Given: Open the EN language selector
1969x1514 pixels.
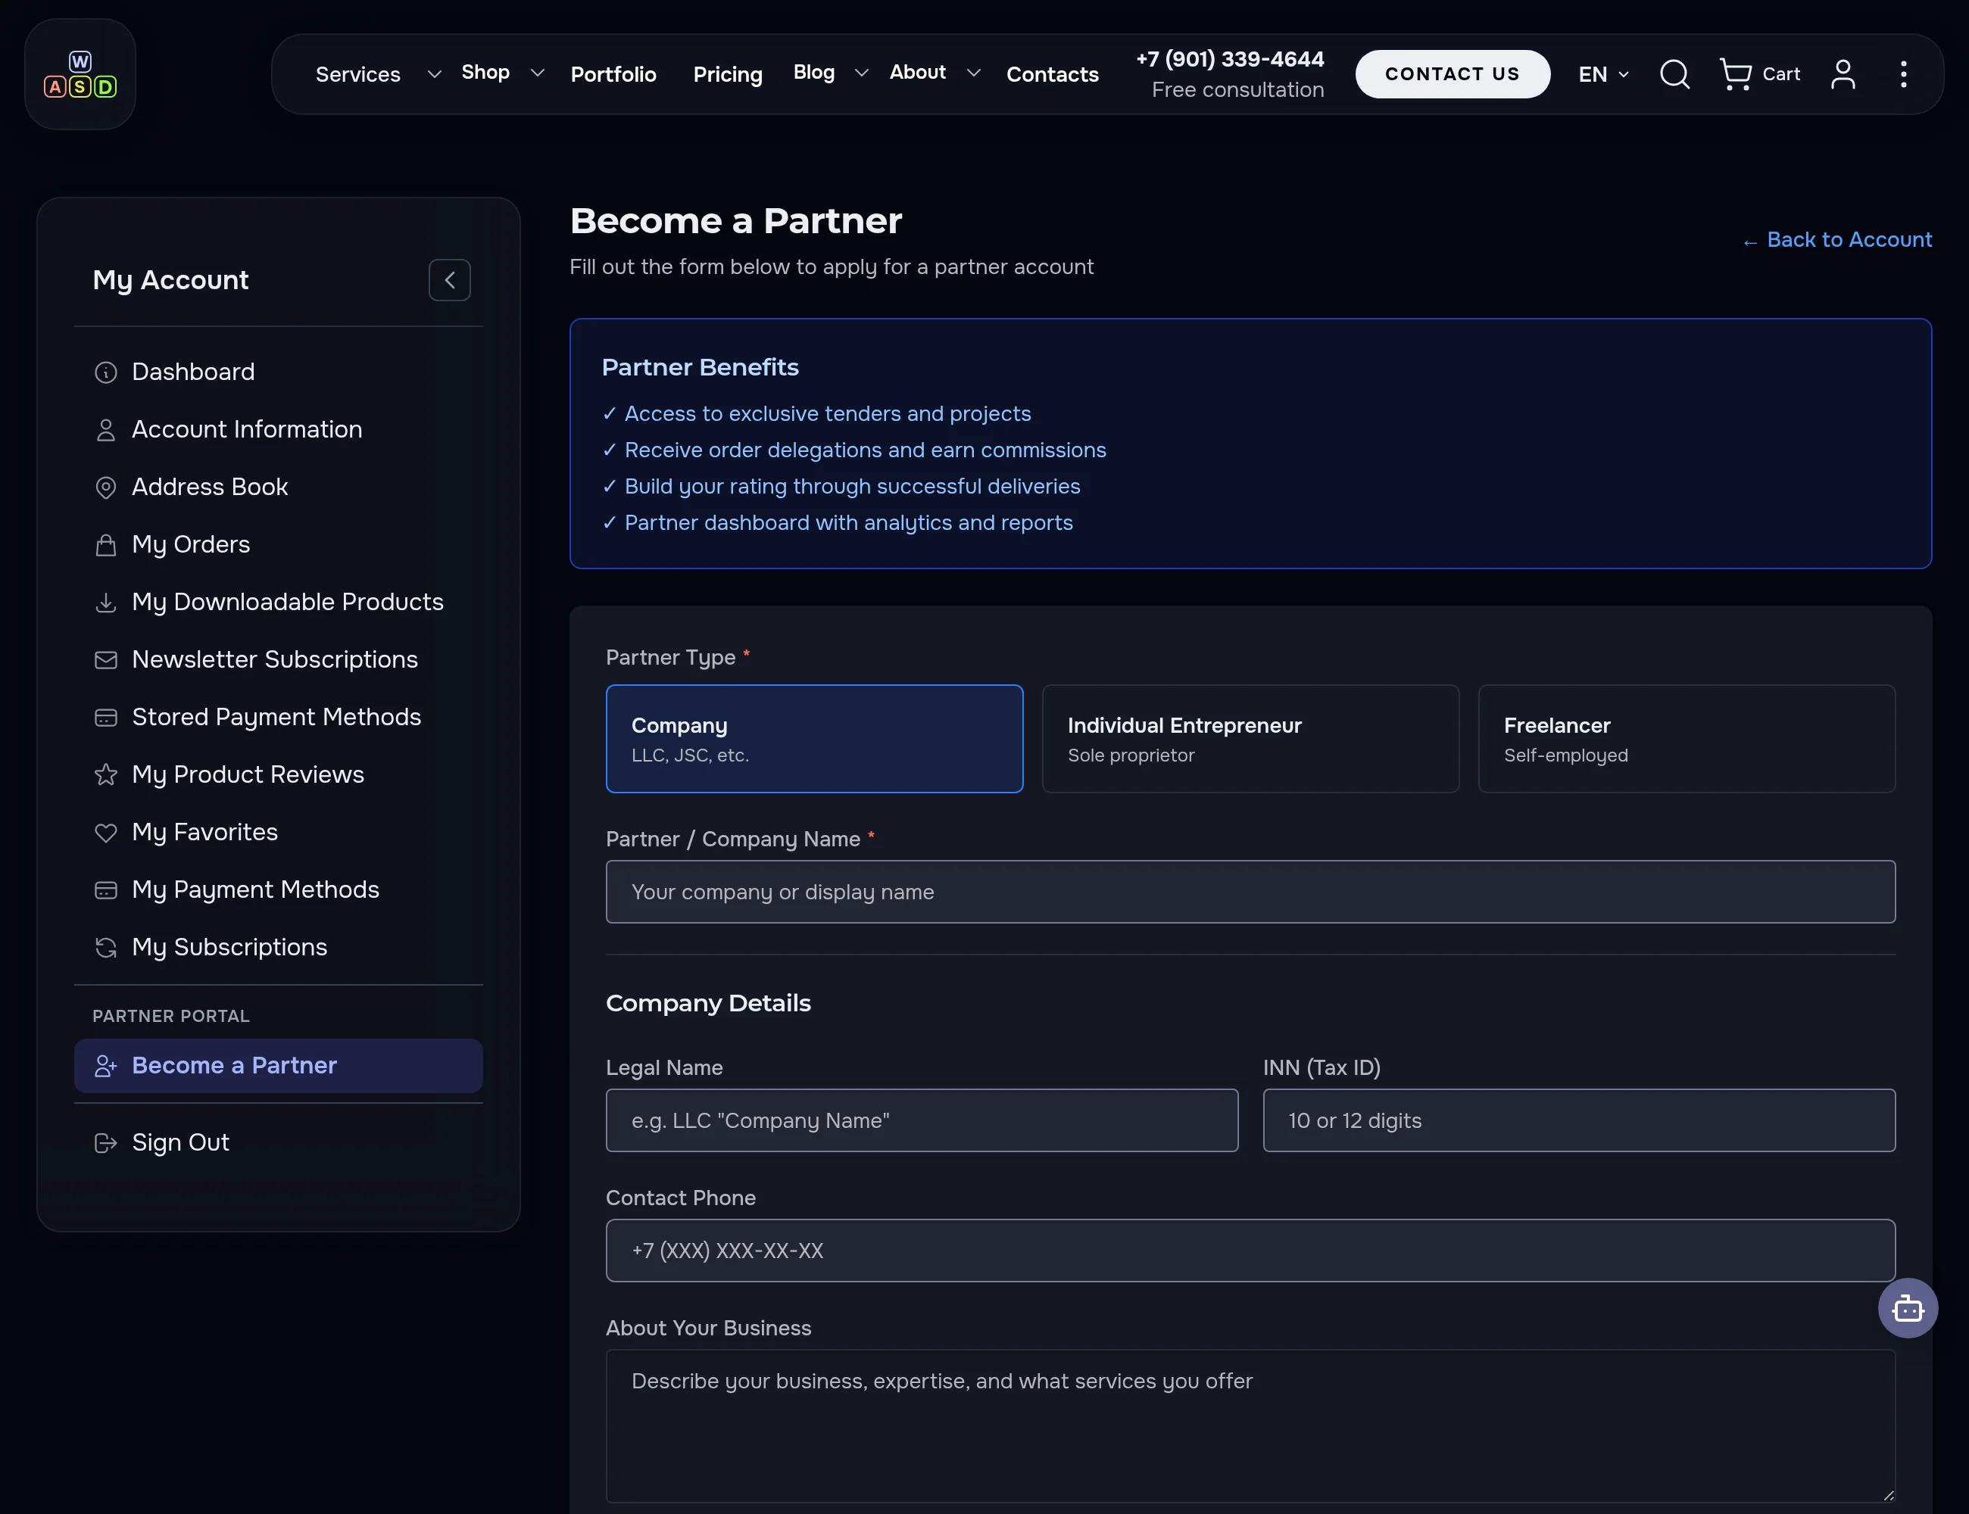Looking at the screenshot, I should 1603,74.
